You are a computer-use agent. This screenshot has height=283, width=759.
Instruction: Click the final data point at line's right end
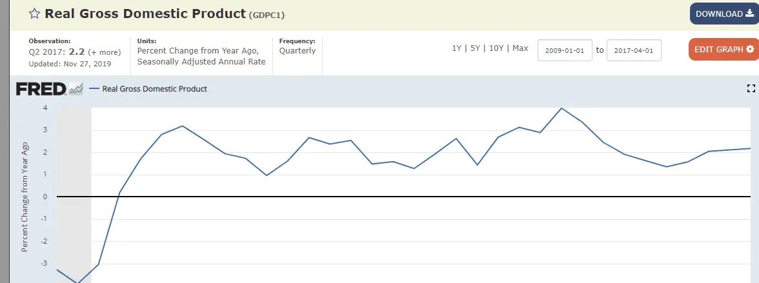751,148
